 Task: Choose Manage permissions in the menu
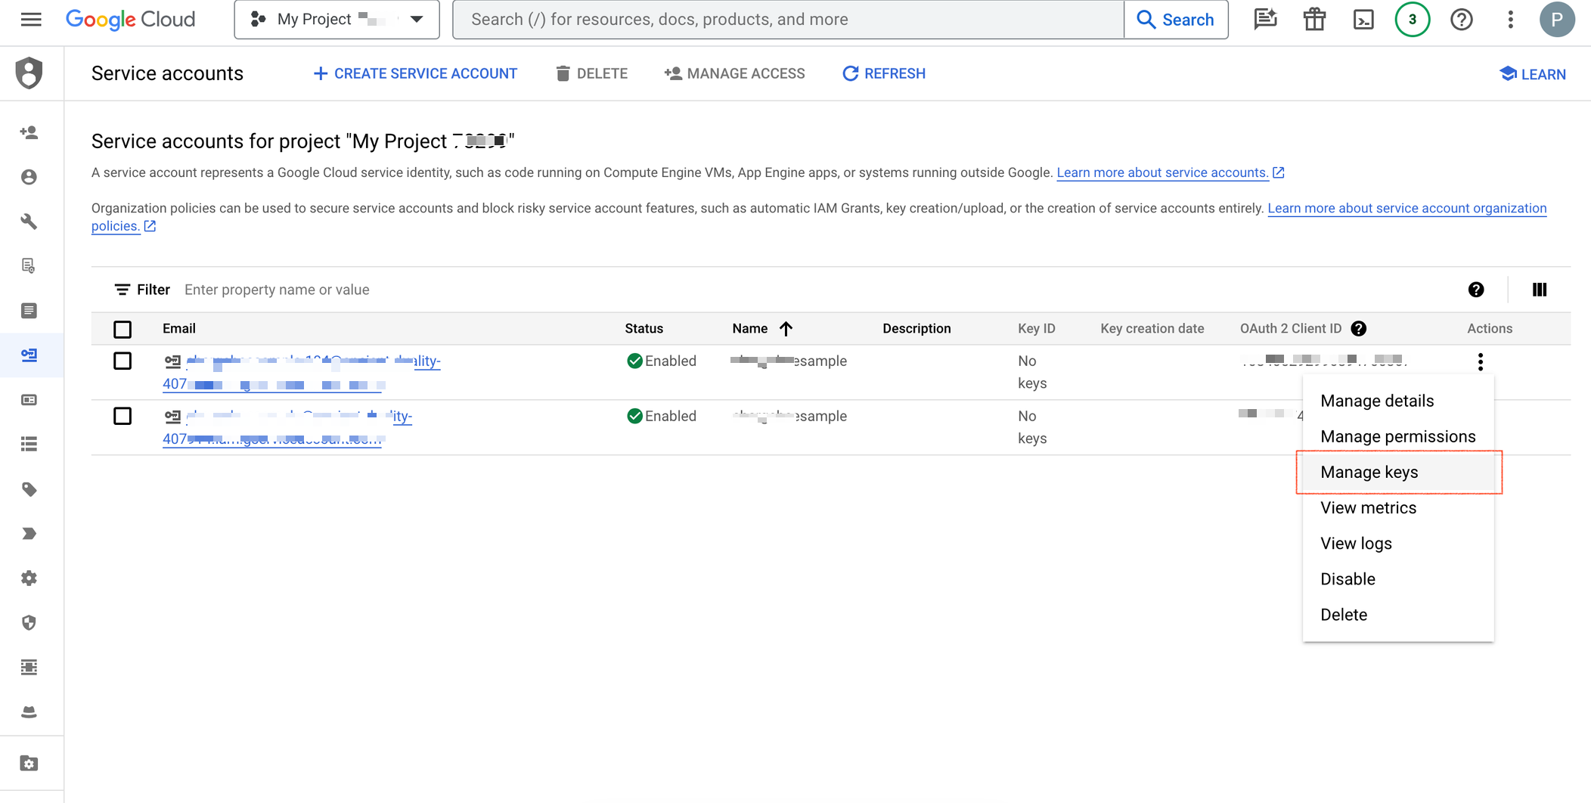[1397, 437]
